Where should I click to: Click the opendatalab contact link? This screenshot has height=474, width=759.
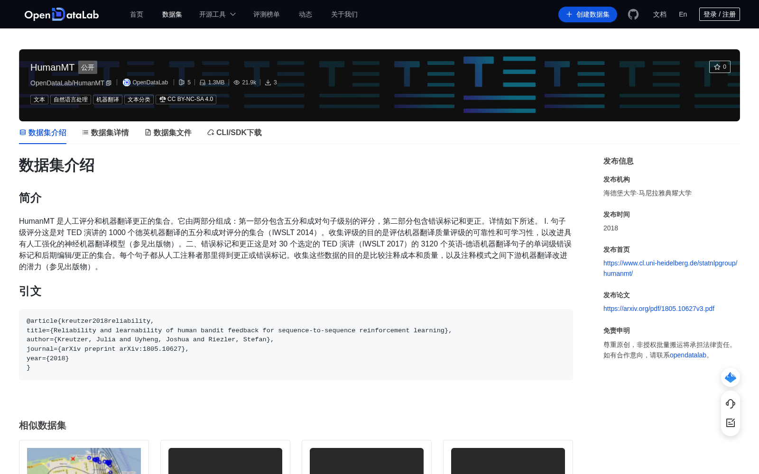[688, 355]
